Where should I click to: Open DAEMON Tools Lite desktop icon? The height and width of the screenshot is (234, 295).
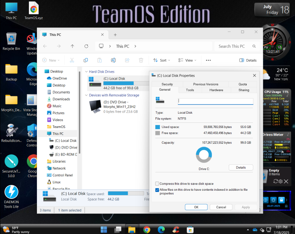[x=11, y=197]
